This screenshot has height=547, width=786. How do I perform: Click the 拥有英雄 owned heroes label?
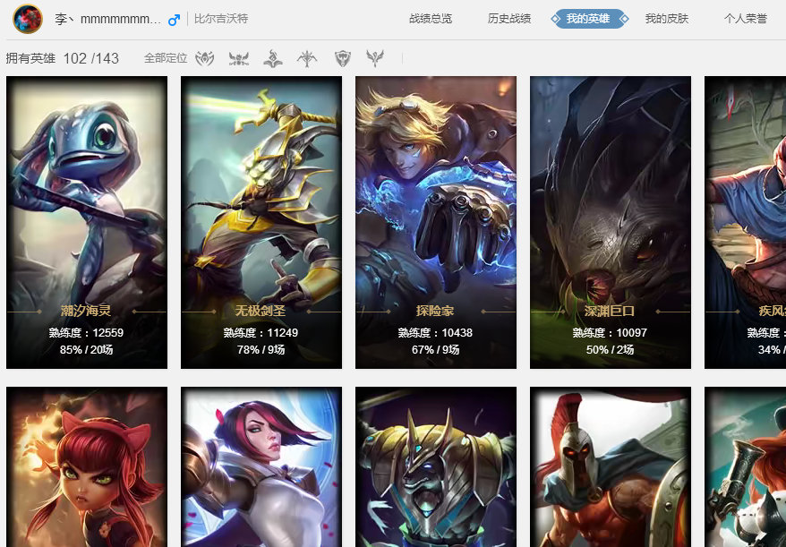click(x=30, y=59)
